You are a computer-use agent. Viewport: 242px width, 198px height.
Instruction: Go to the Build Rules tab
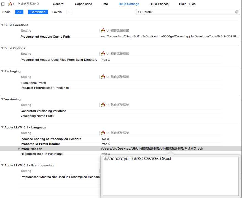187,4
